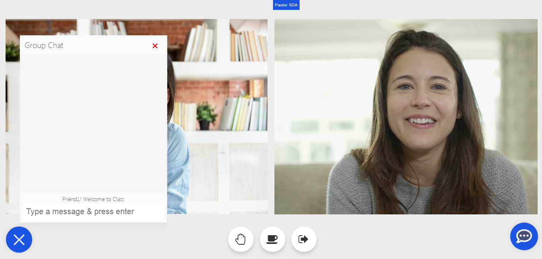
Task: Focus the 'Type a message' input field
Action: point(93,211)
